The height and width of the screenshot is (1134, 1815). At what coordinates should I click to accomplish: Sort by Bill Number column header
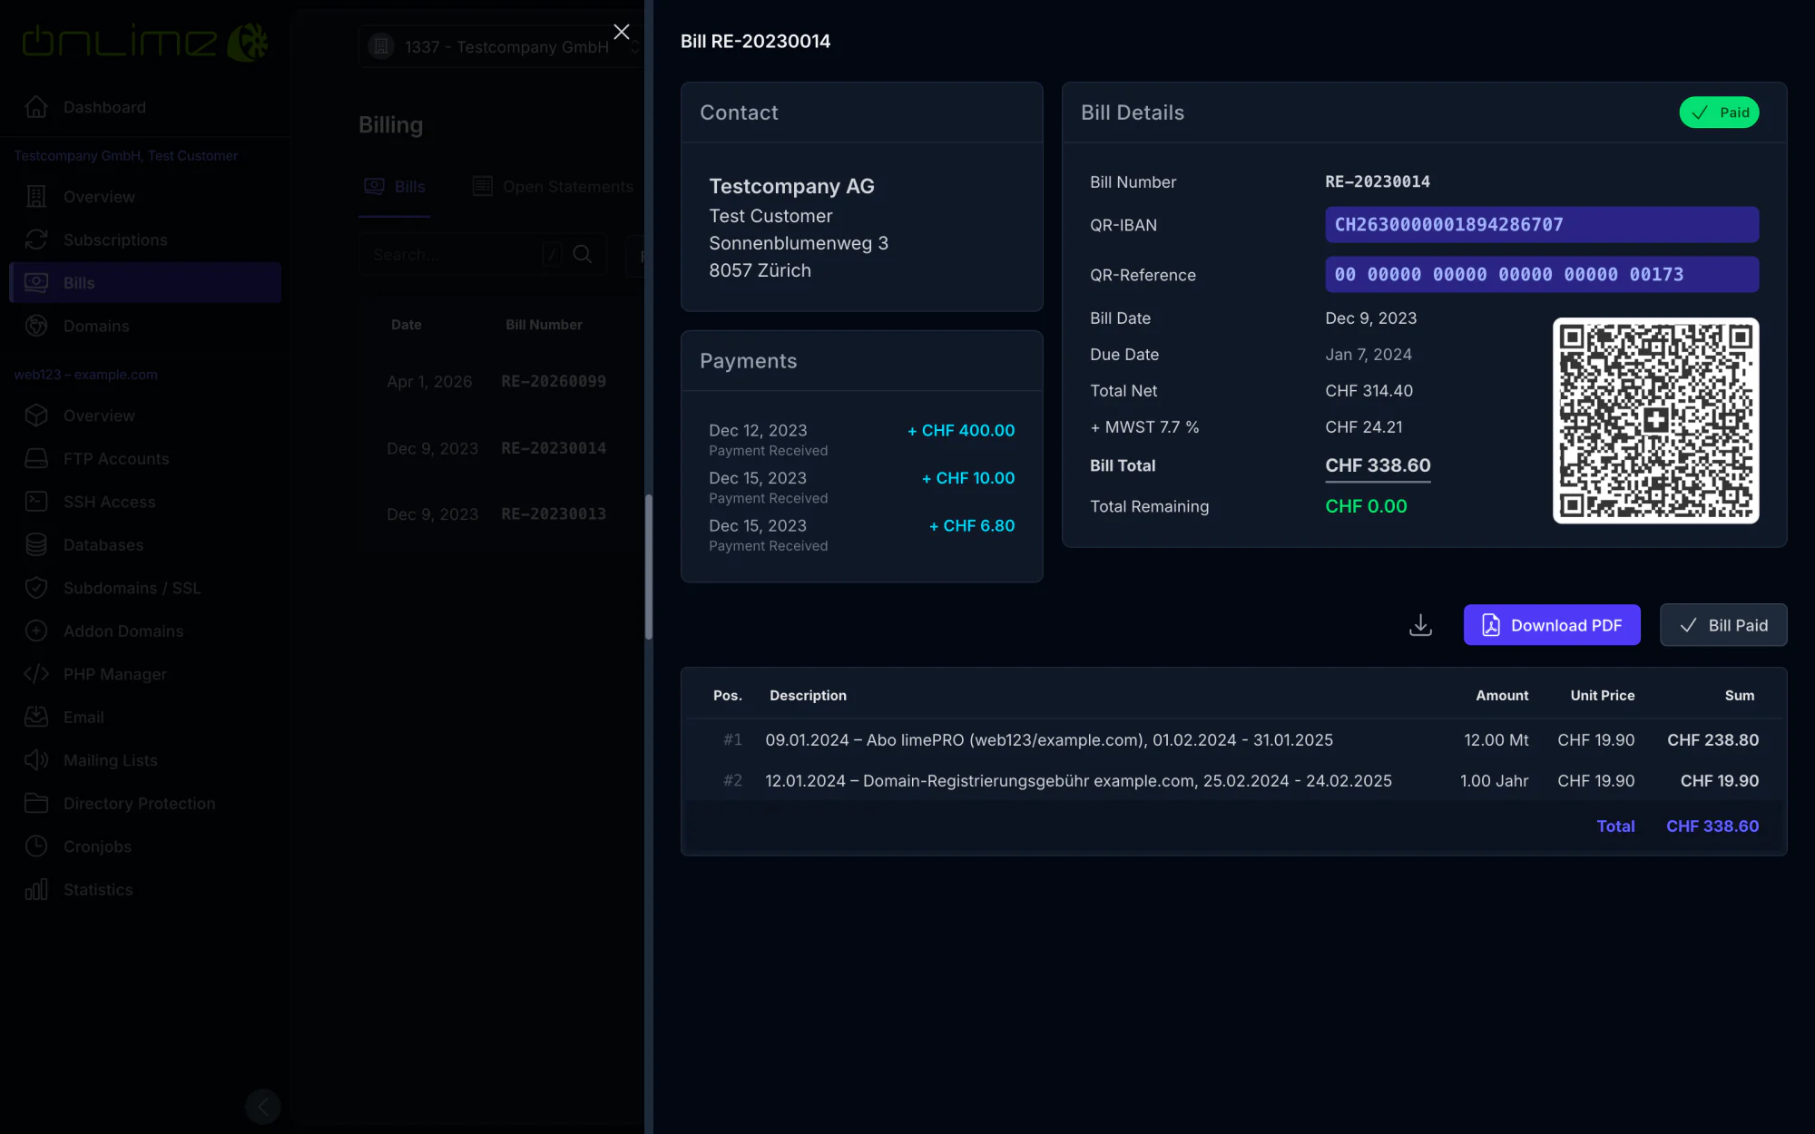point(544,325)
